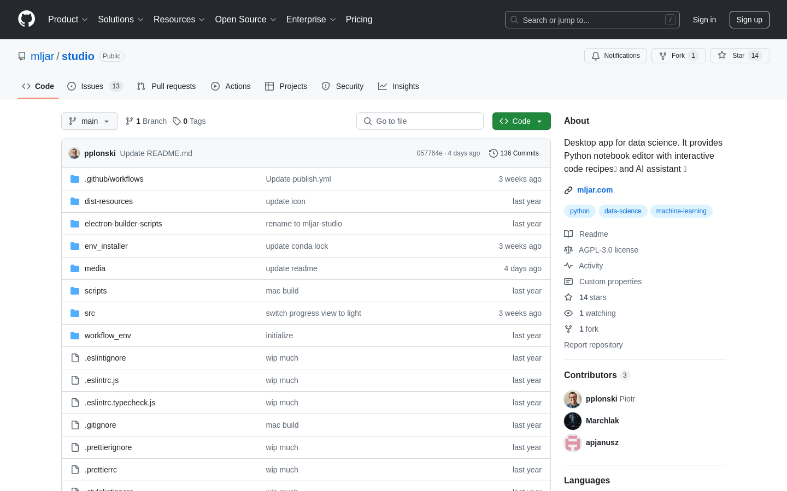This screenshot has width=787, height=491.
Task: Click the GitHub logo icon
Action: click(26, 19)
